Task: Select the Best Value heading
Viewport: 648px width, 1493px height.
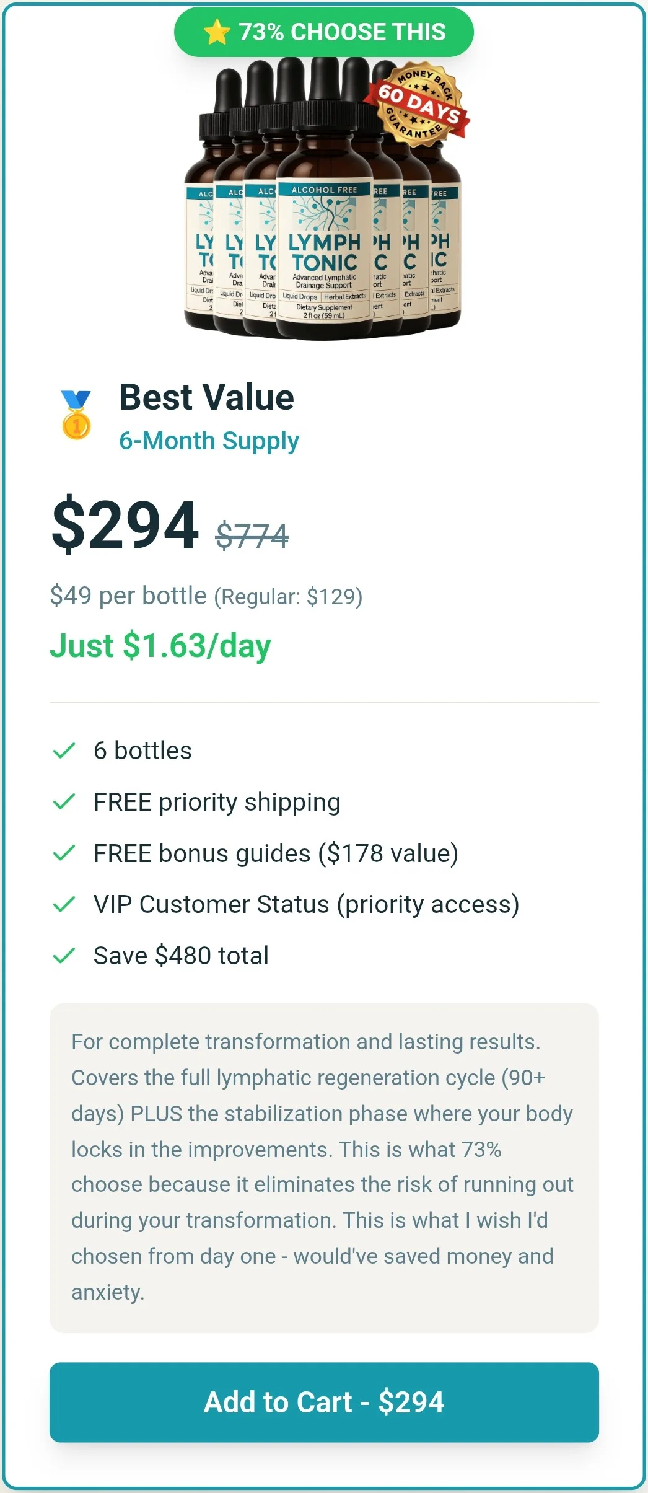Action: click(206, 397)
